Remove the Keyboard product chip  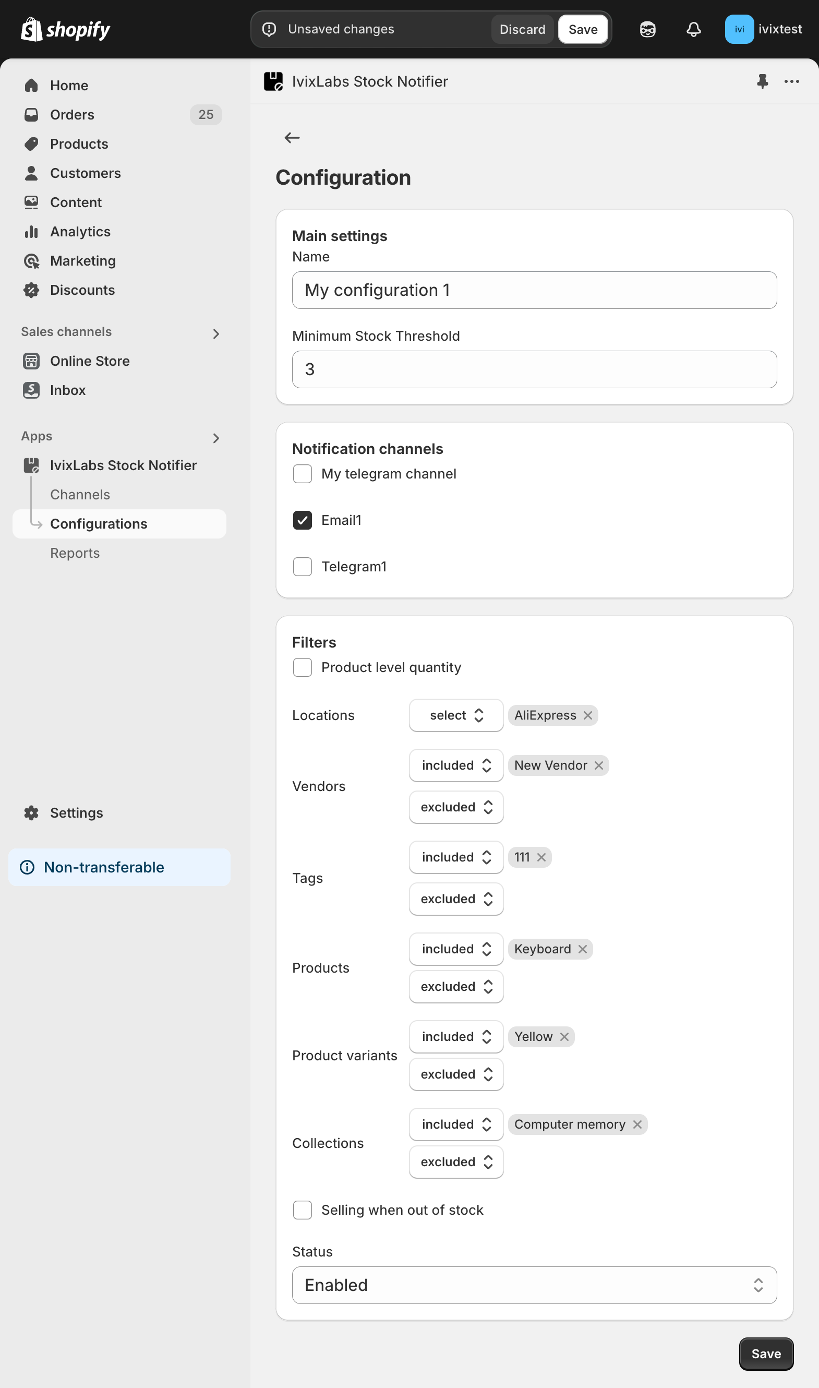pos(582,949)
